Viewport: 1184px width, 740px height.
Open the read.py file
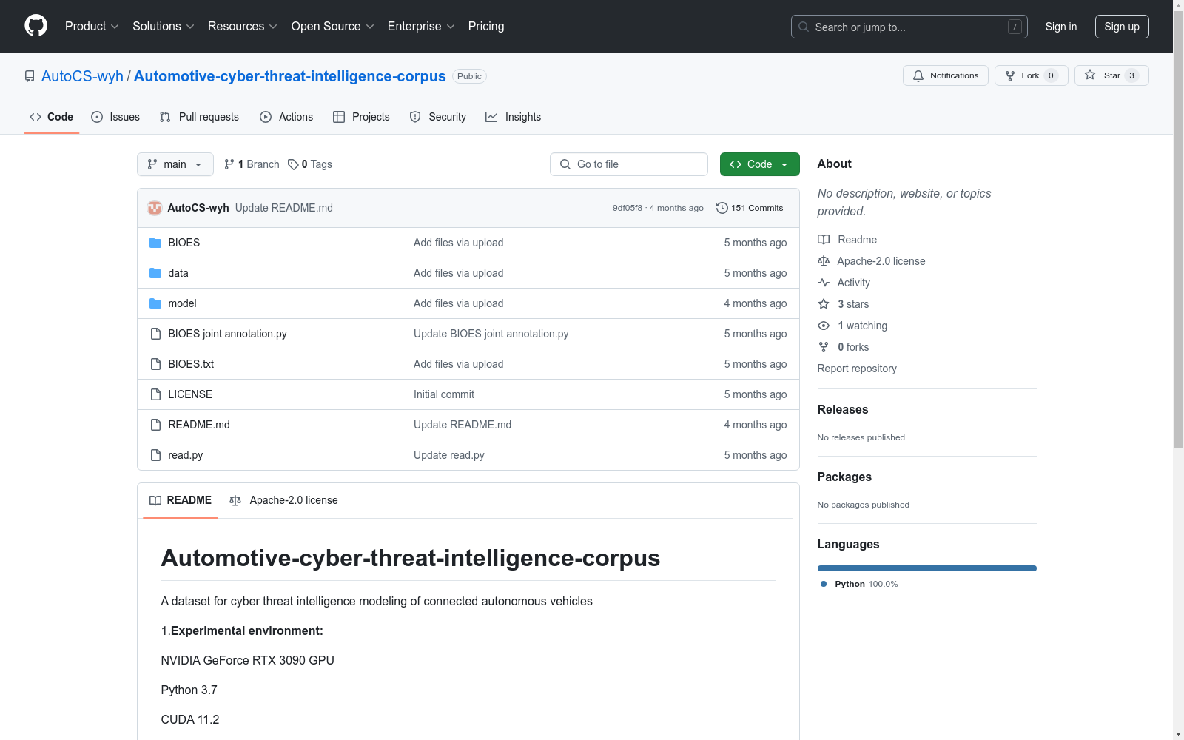point(185,455)
